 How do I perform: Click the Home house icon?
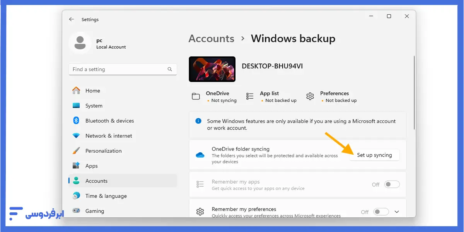pyautogui.click(x=76, y=90)
